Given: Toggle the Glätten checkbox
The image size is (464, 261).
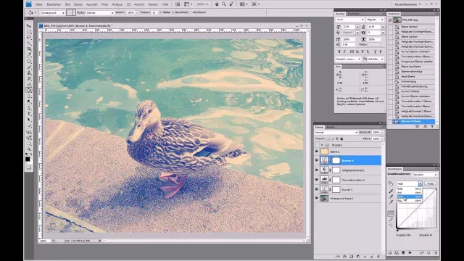Looking at the screenshot, I should click(x=161, y=12).
